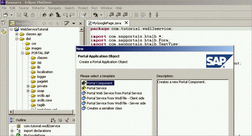Image resolution: width=252 pixels, height=136 pixels.
Task: Click the second PAR toolbar icon with arrow
Action: click(x=72, y=15)
